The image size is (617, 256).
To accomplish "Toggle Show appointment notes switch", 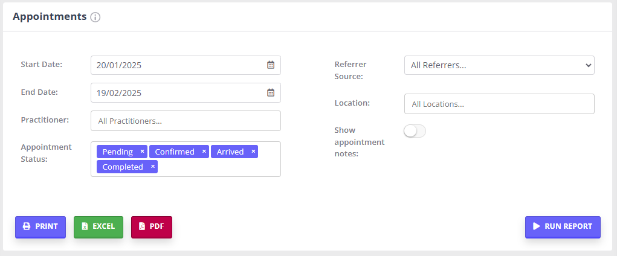I will (x=415, y=131).
